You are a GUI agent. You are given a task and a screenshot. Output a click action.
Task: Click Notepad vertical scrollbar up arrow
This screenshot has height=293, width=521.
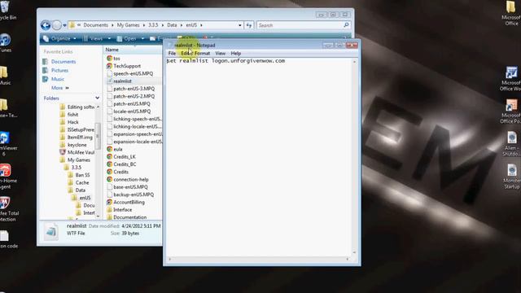pyautogui.click(x=355, y=62)
